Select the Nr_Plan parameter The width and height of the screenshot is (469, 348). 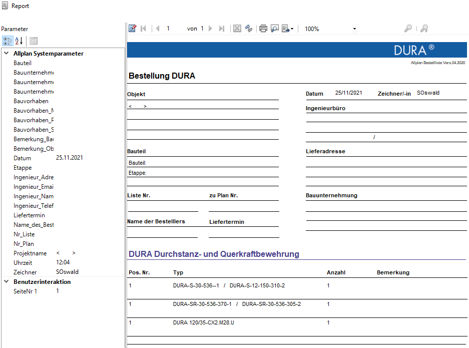tap(63, 243)
